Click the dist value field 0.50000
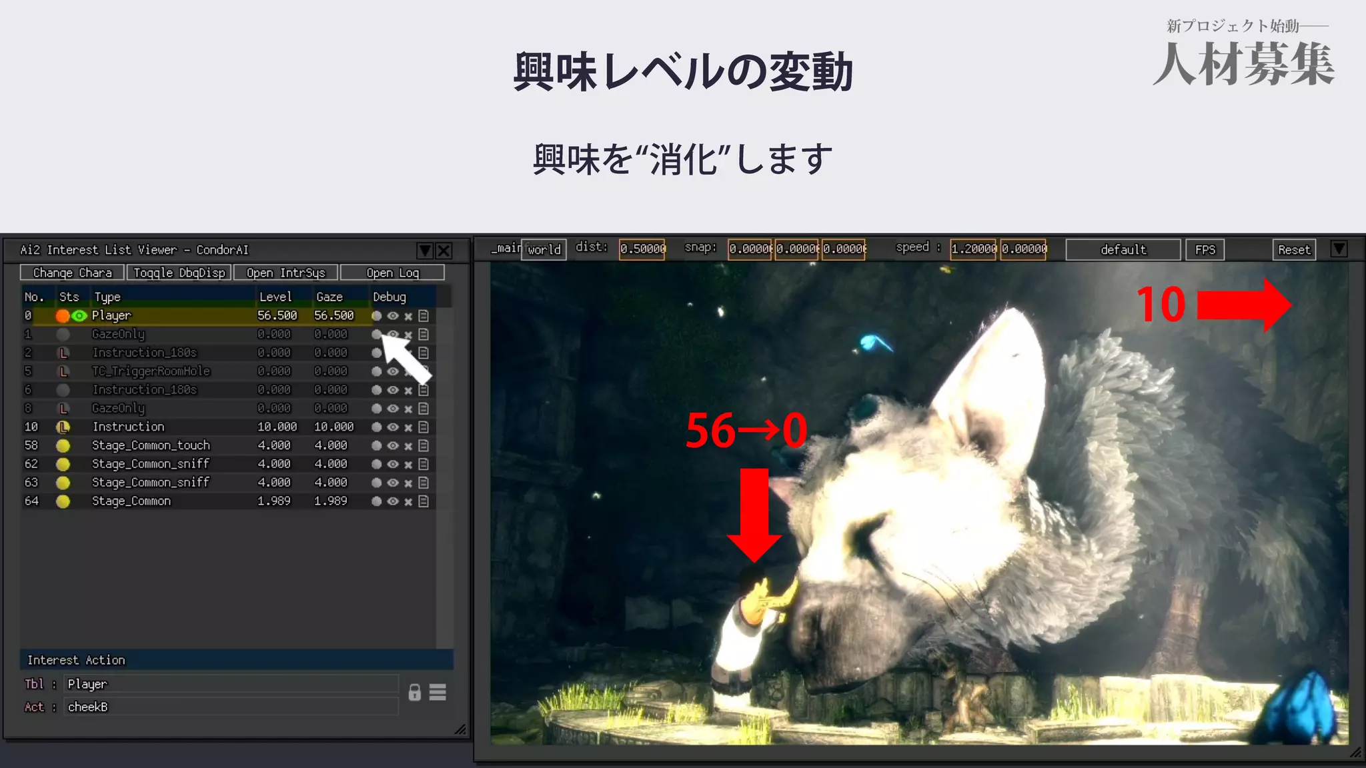This screenshot has height=768, width=1366. tap(642, 249)
